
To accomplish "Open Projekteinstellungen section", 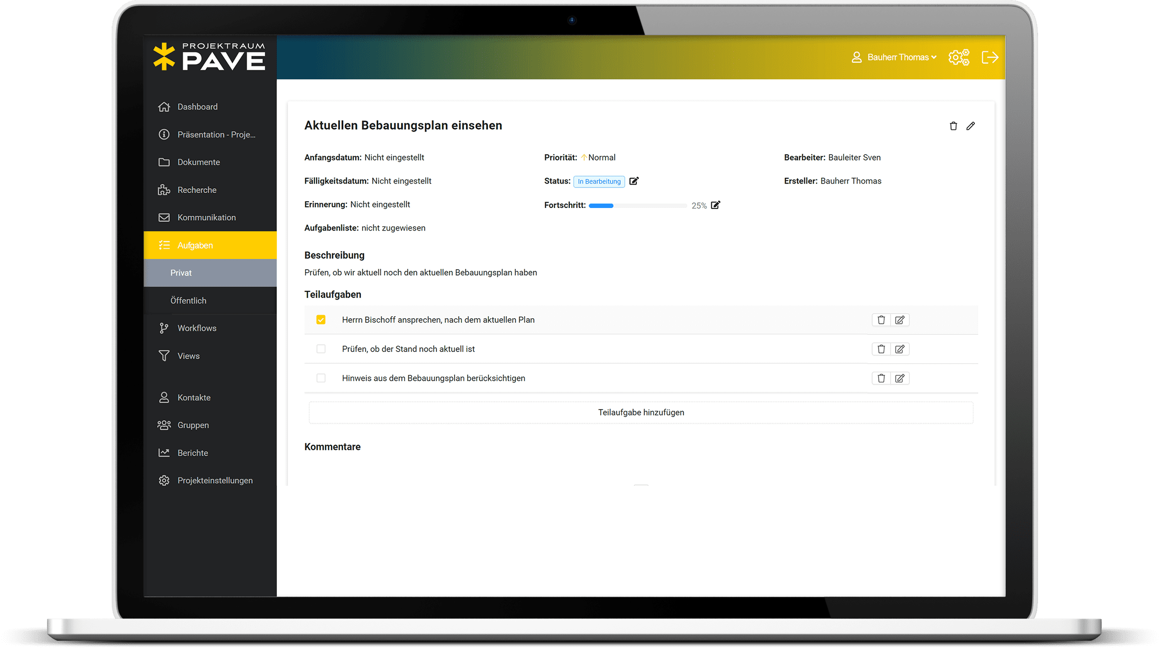I will [x=210, y=481].
